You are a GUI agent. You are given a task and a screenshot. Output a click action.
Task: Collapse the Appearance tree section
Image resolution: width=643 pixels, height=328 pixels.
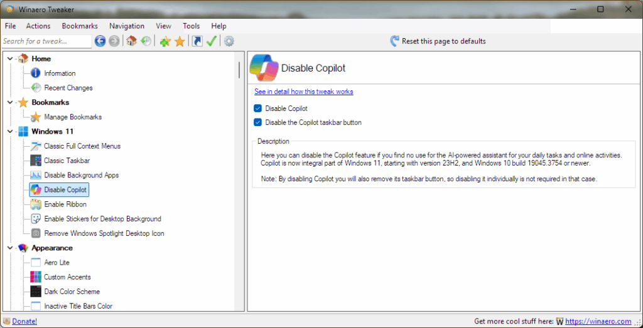10,248
